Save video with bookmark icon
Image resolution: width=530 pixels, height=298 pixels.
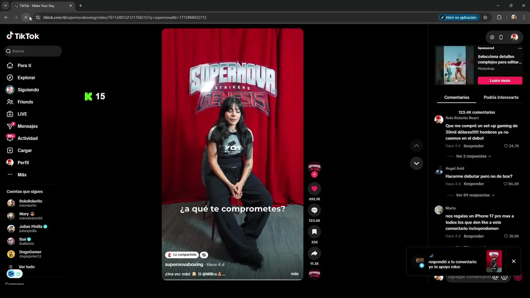point(314,232)
